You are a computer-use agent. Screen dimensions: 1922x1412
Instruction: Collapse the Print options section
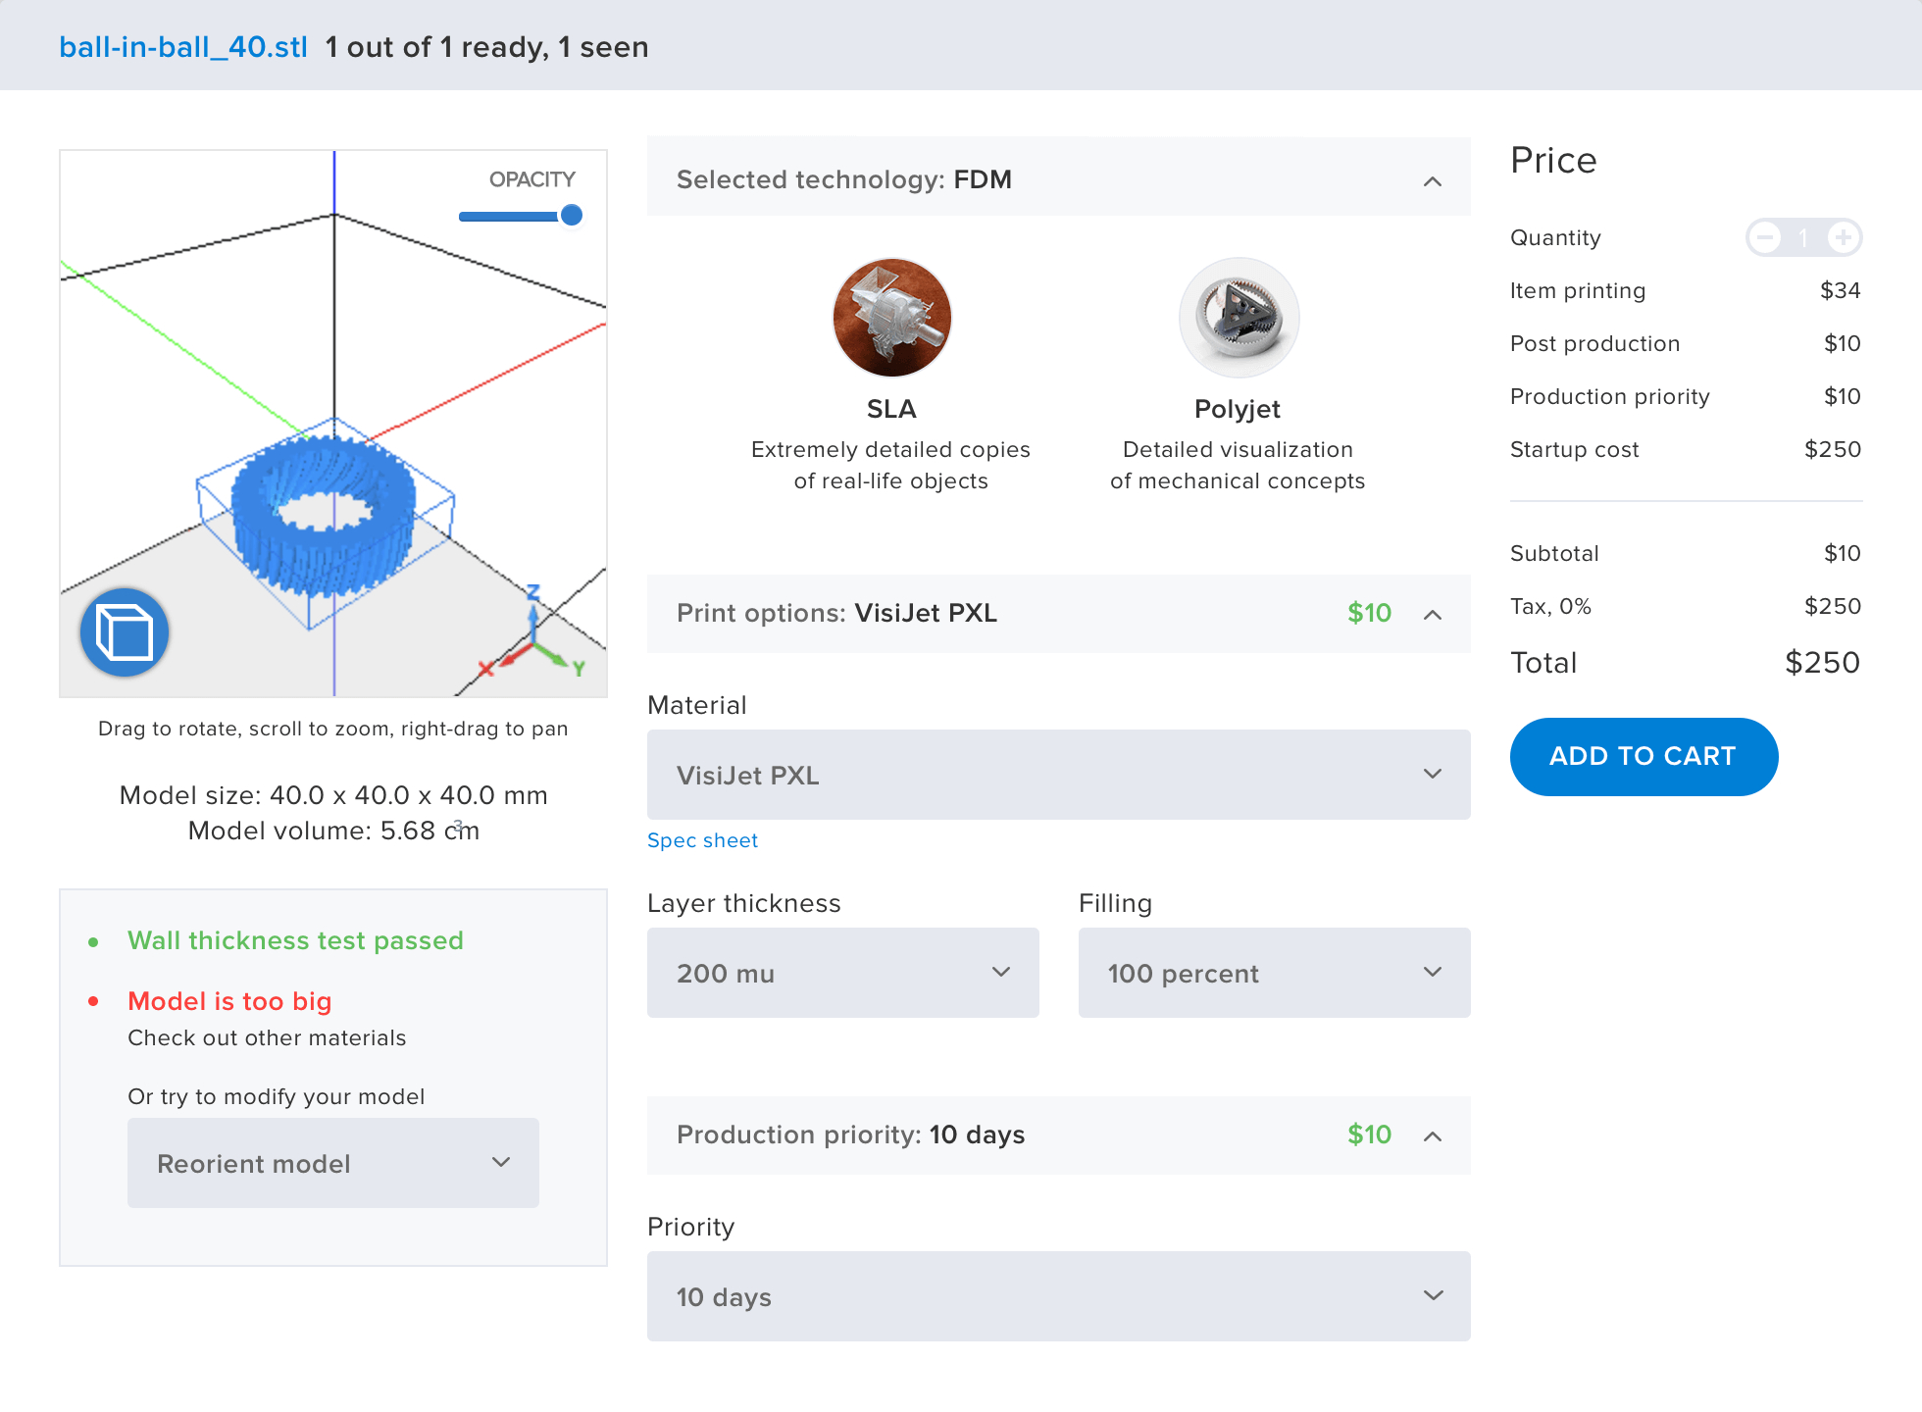click(x=1433, y=615)
